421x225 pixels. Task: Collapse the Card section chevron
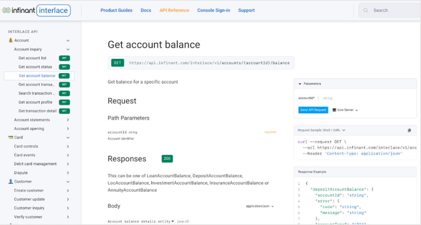pyautogui.click(x=68, y=138)
